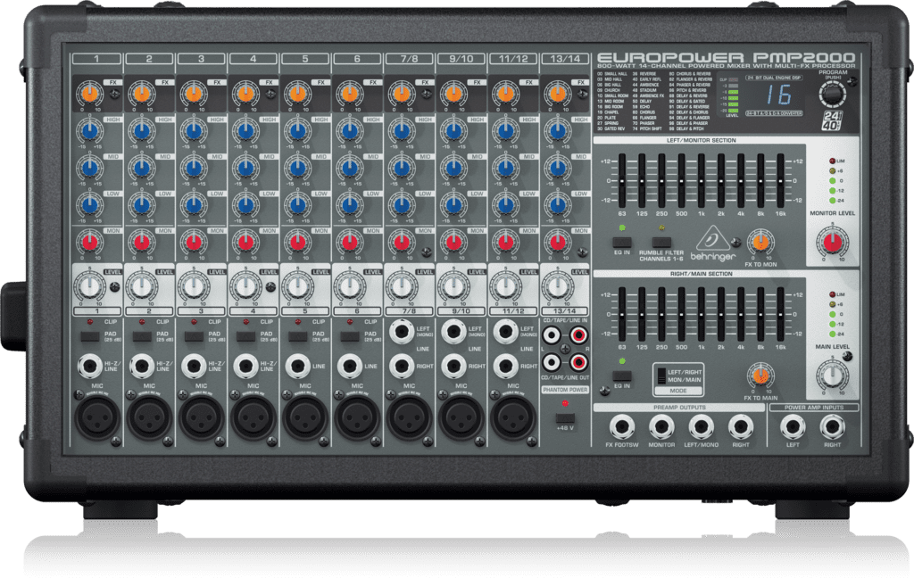The width and height of the screenshot is (914, 578).
Task: Click the red MONITOR LEVEL knob
Action: pos(832,242)
